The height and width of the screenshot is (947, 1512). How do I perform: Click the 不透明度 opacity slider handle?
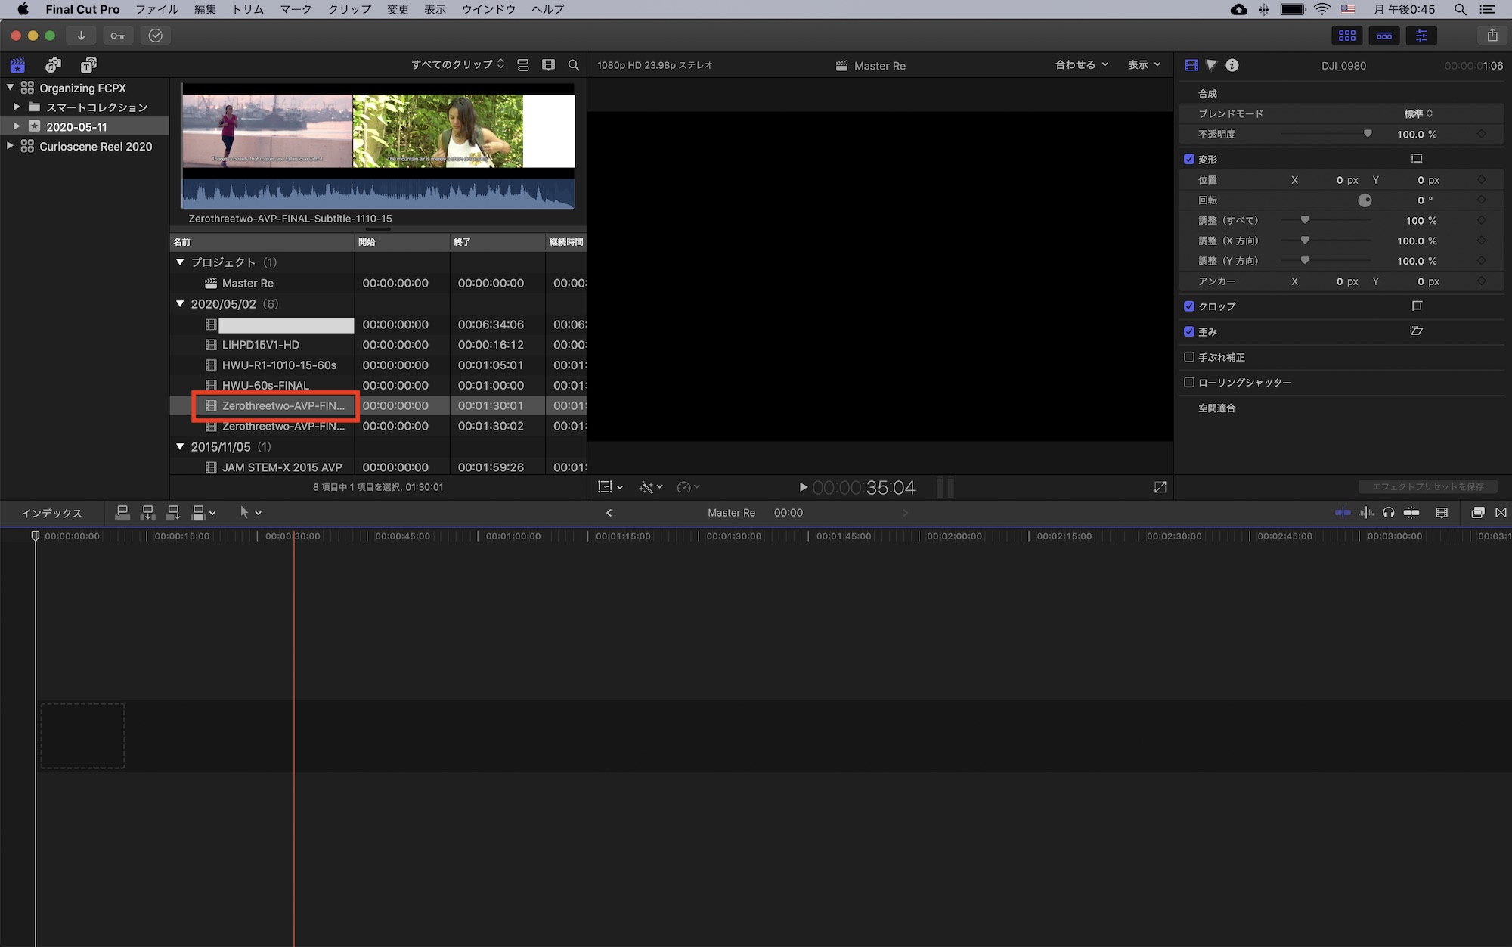point(1368,134)
